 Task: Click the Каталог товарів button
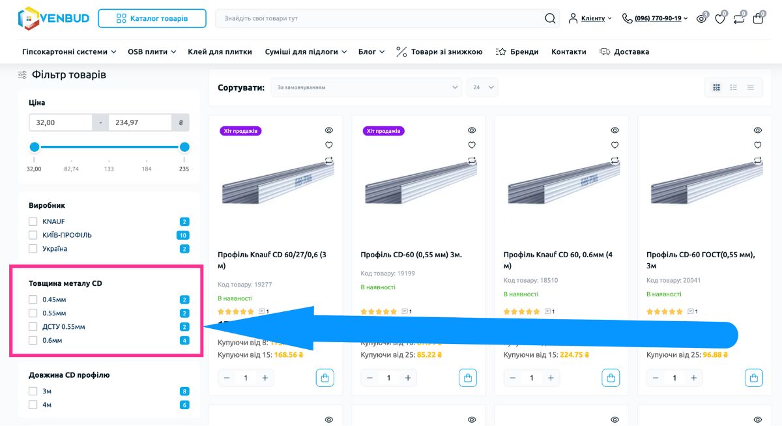coord(152,18)
